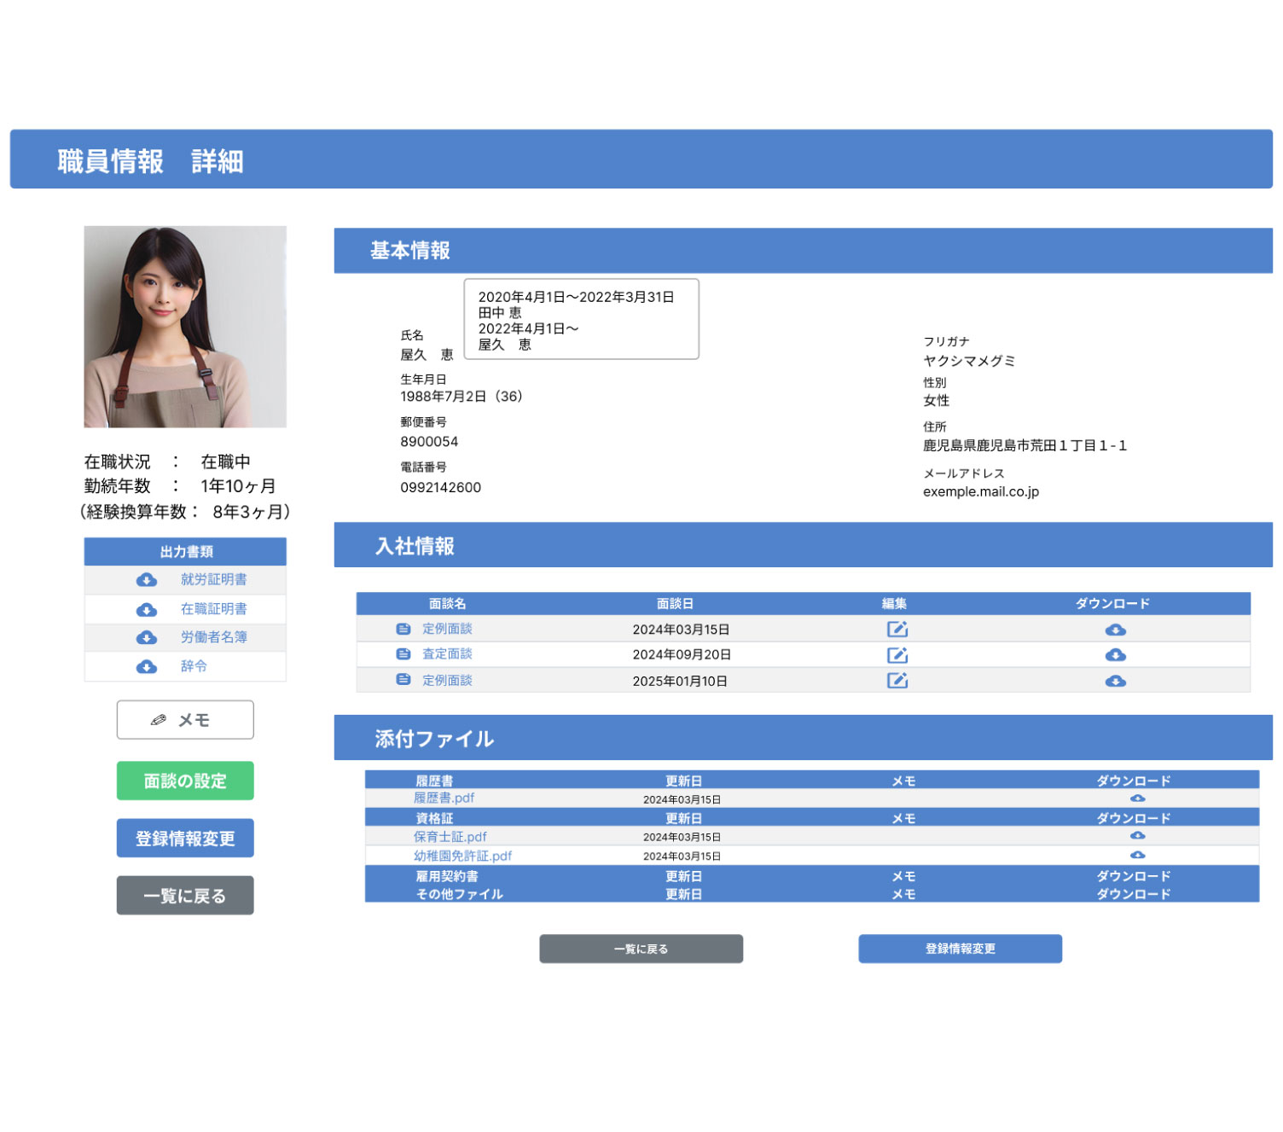Open the 保育士証.pdf file link

(x=450, y=837)
